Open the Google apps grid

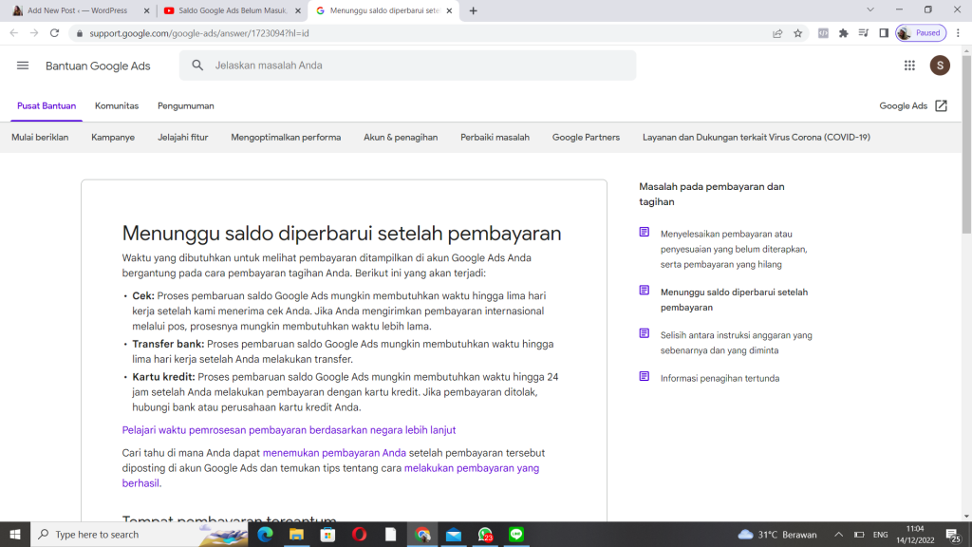(x=909, y=66)
